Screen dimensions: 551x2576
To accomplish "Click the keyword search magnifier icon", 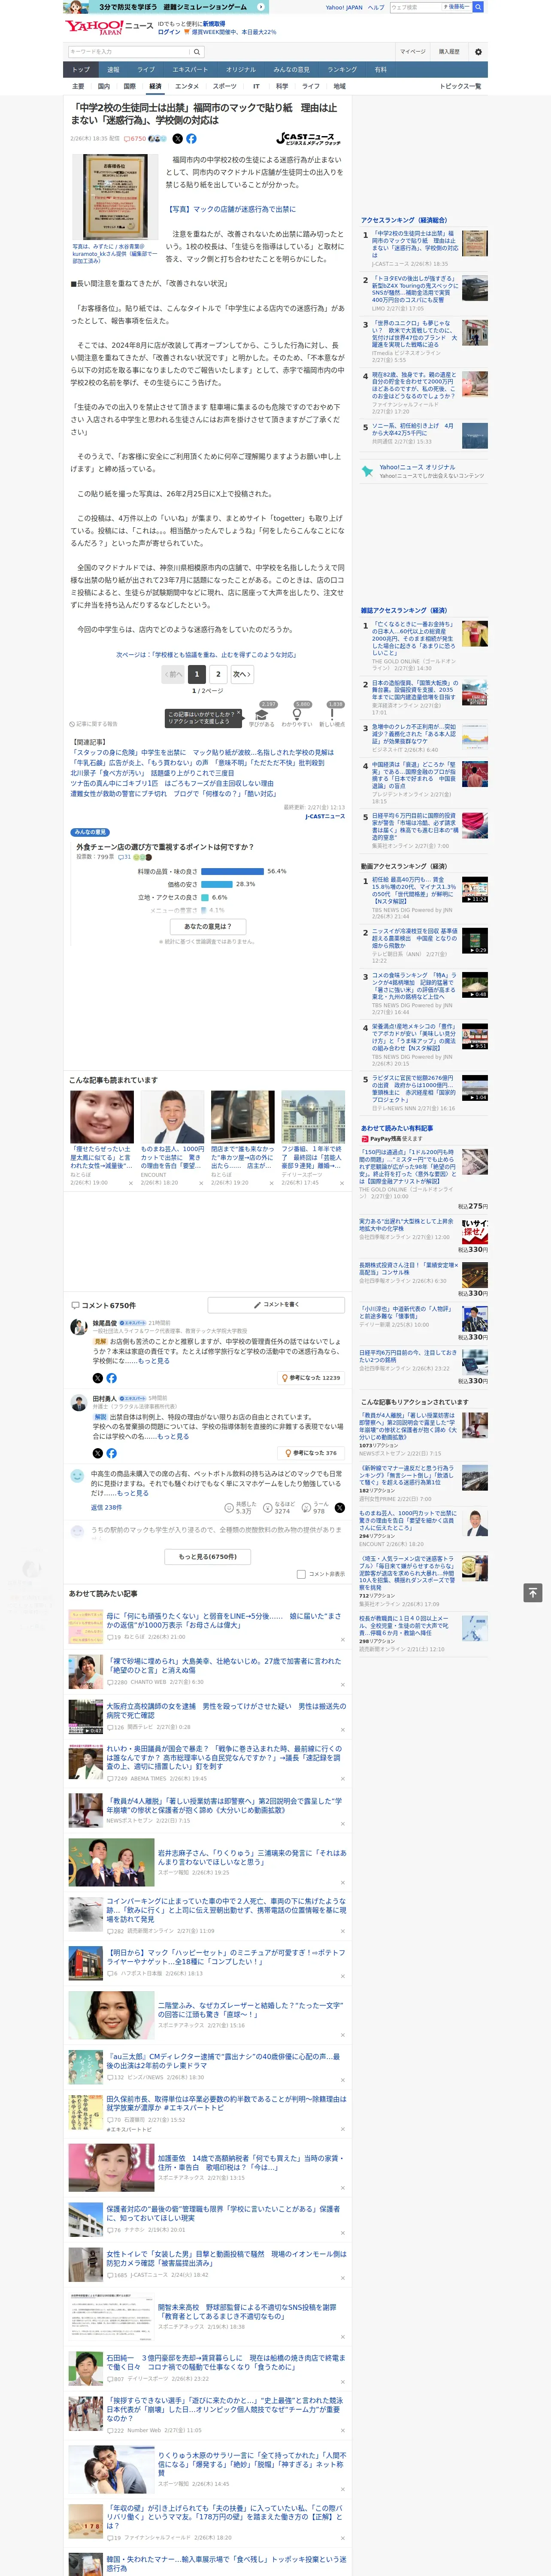I will [197, 52].
